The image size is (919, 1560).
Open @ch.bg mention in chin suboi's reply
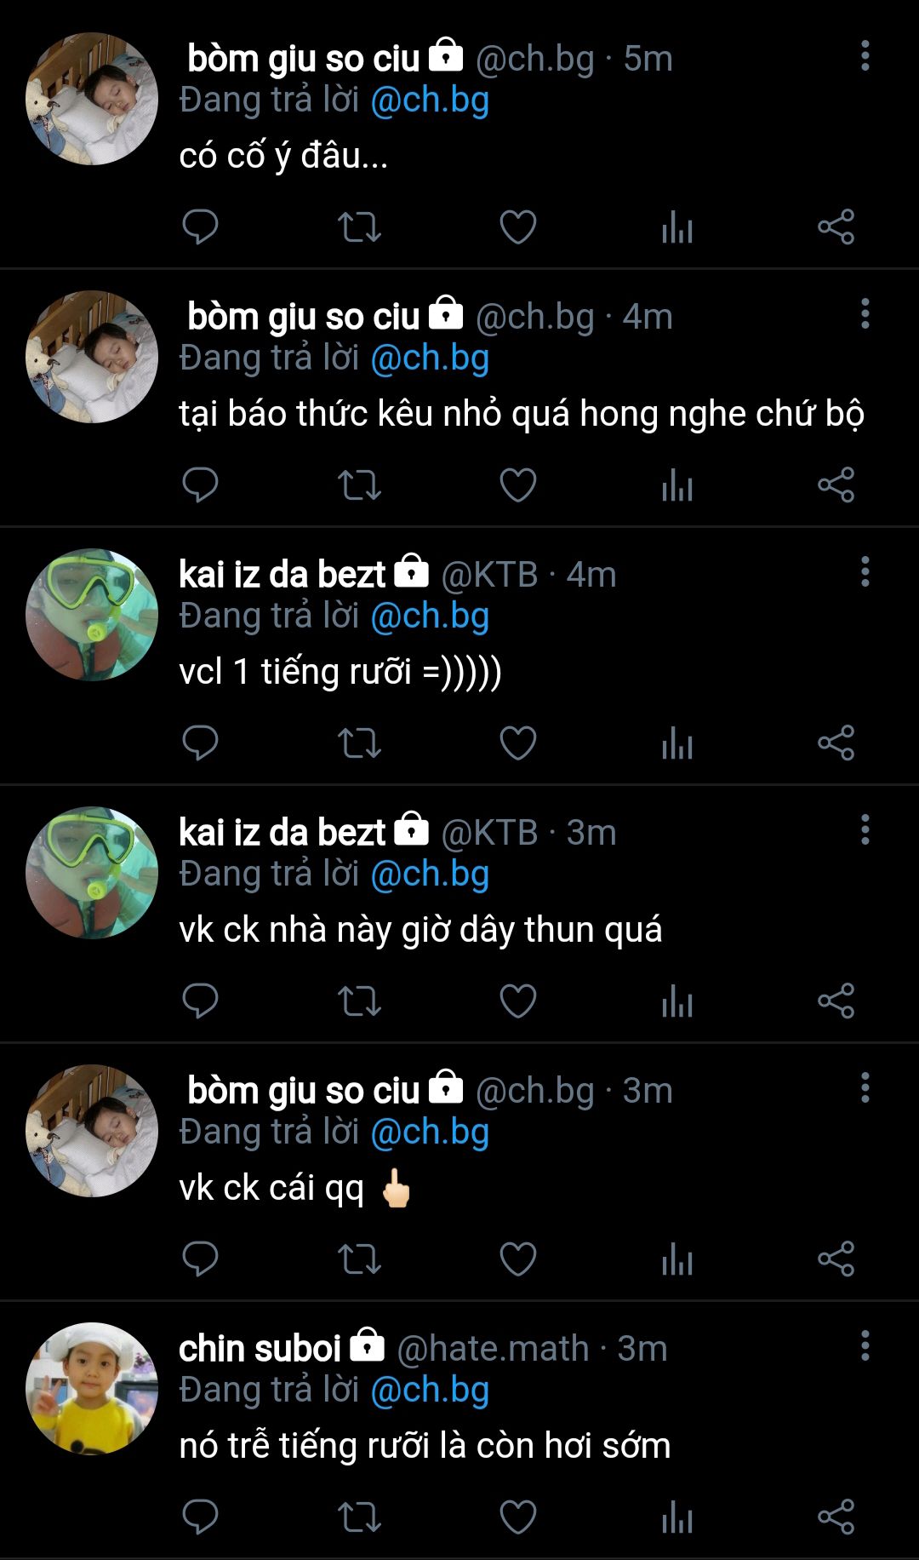pyautogui.click(x=430, y=1391)
